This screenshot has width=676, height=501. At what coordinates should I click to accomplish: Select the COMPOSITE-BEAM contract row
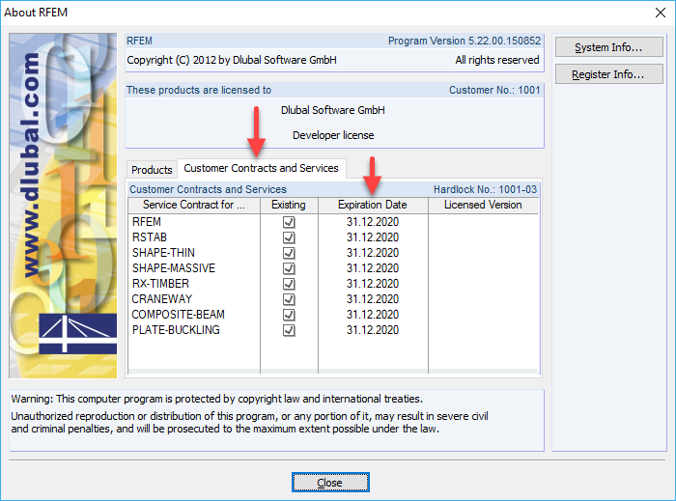333,315
